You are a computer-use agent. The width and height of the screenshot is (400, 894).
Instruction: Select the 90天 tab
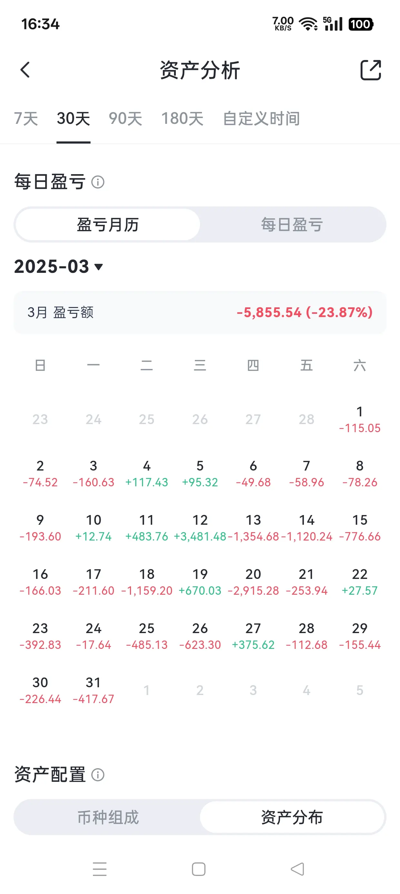(x=125, y=118)
